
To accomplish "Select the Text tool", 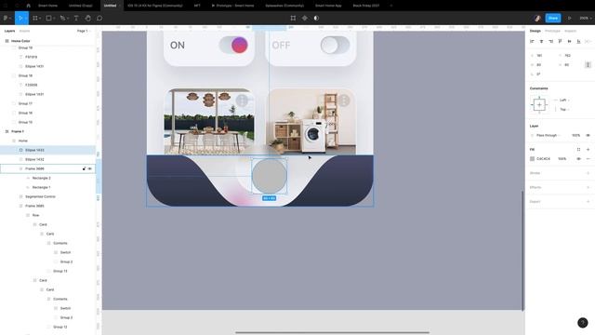I will point(76,18).
